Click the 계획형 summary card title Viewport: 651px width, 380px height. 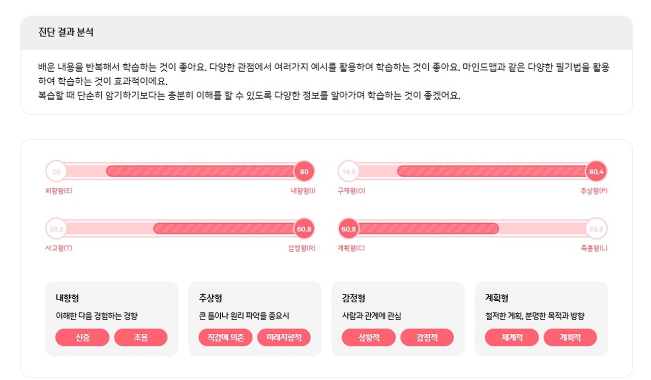pyautogui.click(x=497, y=298)
